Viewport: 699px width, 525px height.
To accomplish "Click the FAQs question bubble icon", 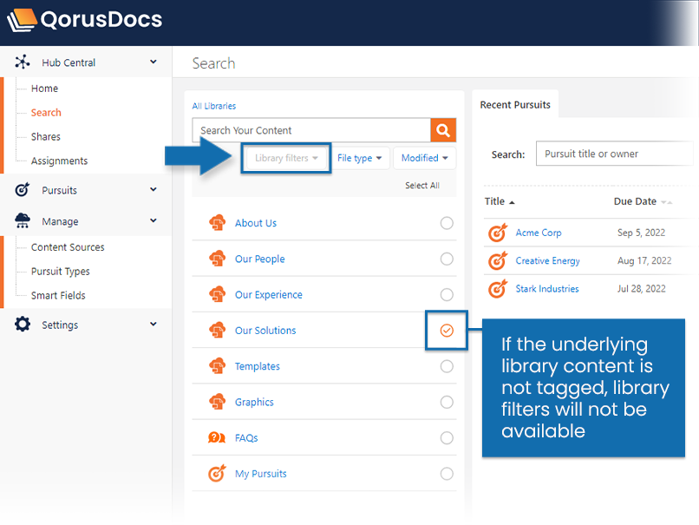I will click(x=217, y=437).
